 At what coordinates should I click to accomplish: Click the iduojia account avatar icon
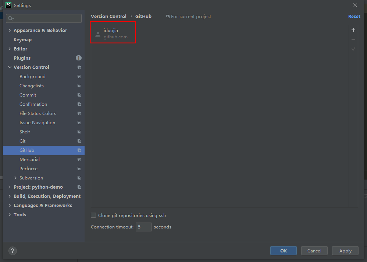tap(98, 34)
